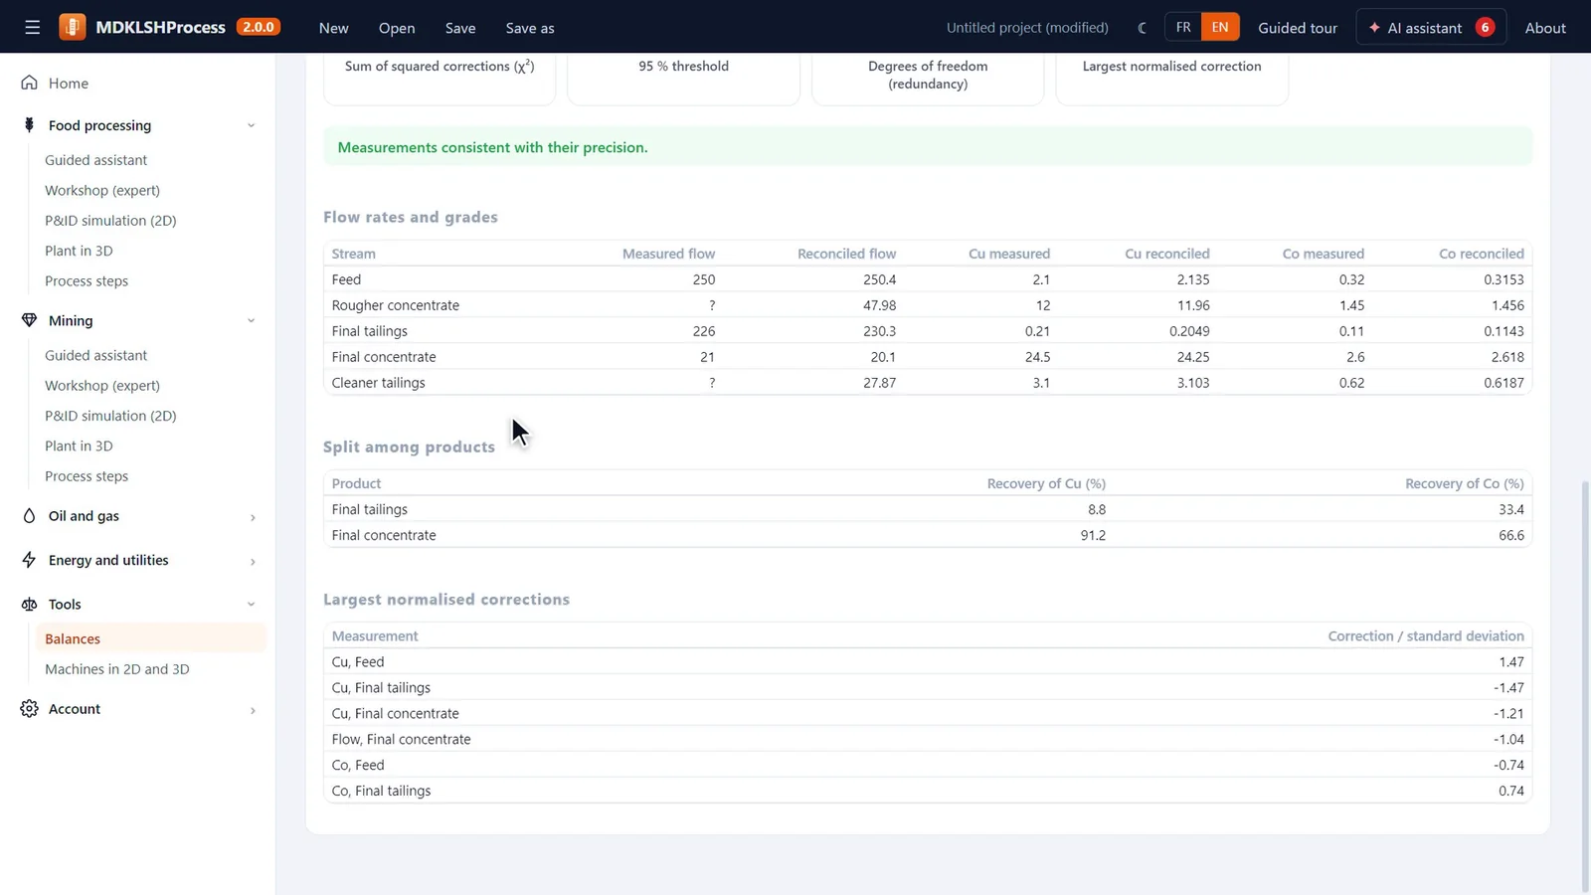Click the AI assistant sparkle icon
1591x895 pixels.
click(x=1374, y=28)
